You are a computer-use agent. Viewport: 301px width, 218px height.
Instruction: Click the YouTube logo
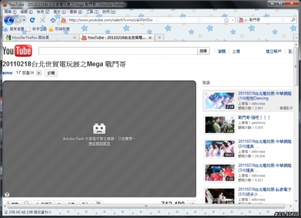click(17, 51)
